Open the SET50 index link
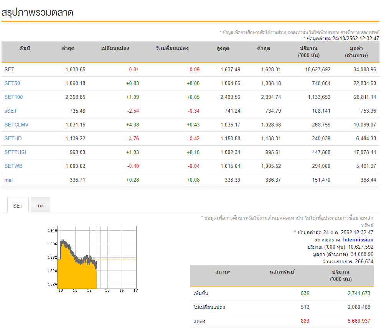The image size is (381, 333). tap(12, 83)
